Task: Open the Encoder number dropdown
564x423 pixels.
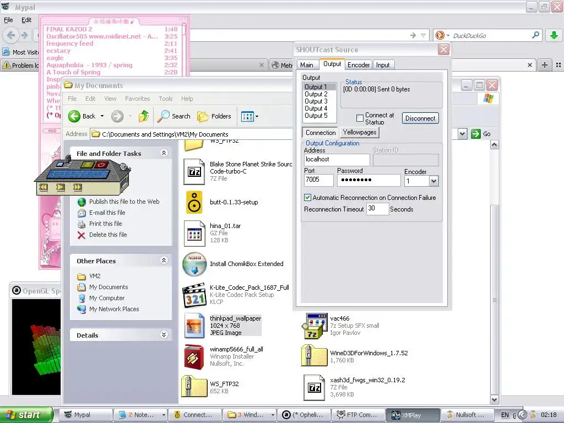Action: [434, 181]
